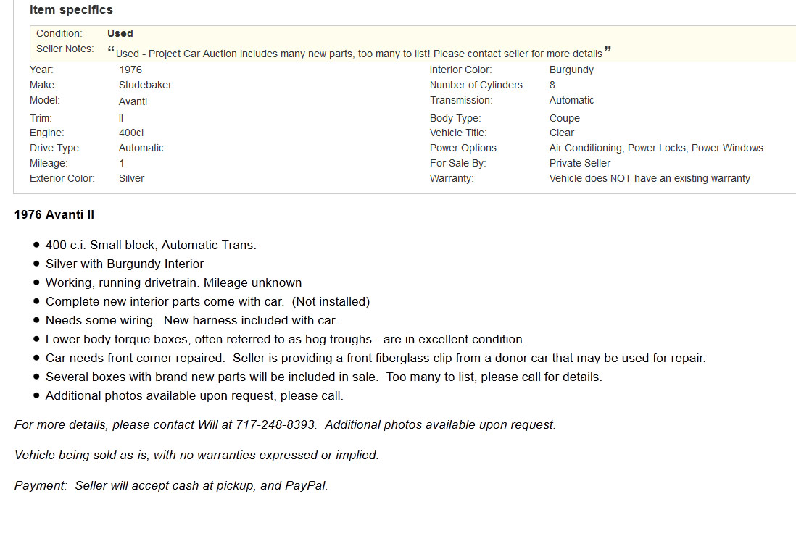Click the Avanti model value
Image resolution: width=796 pixels, height=549 pixels.
pos(133,101)
